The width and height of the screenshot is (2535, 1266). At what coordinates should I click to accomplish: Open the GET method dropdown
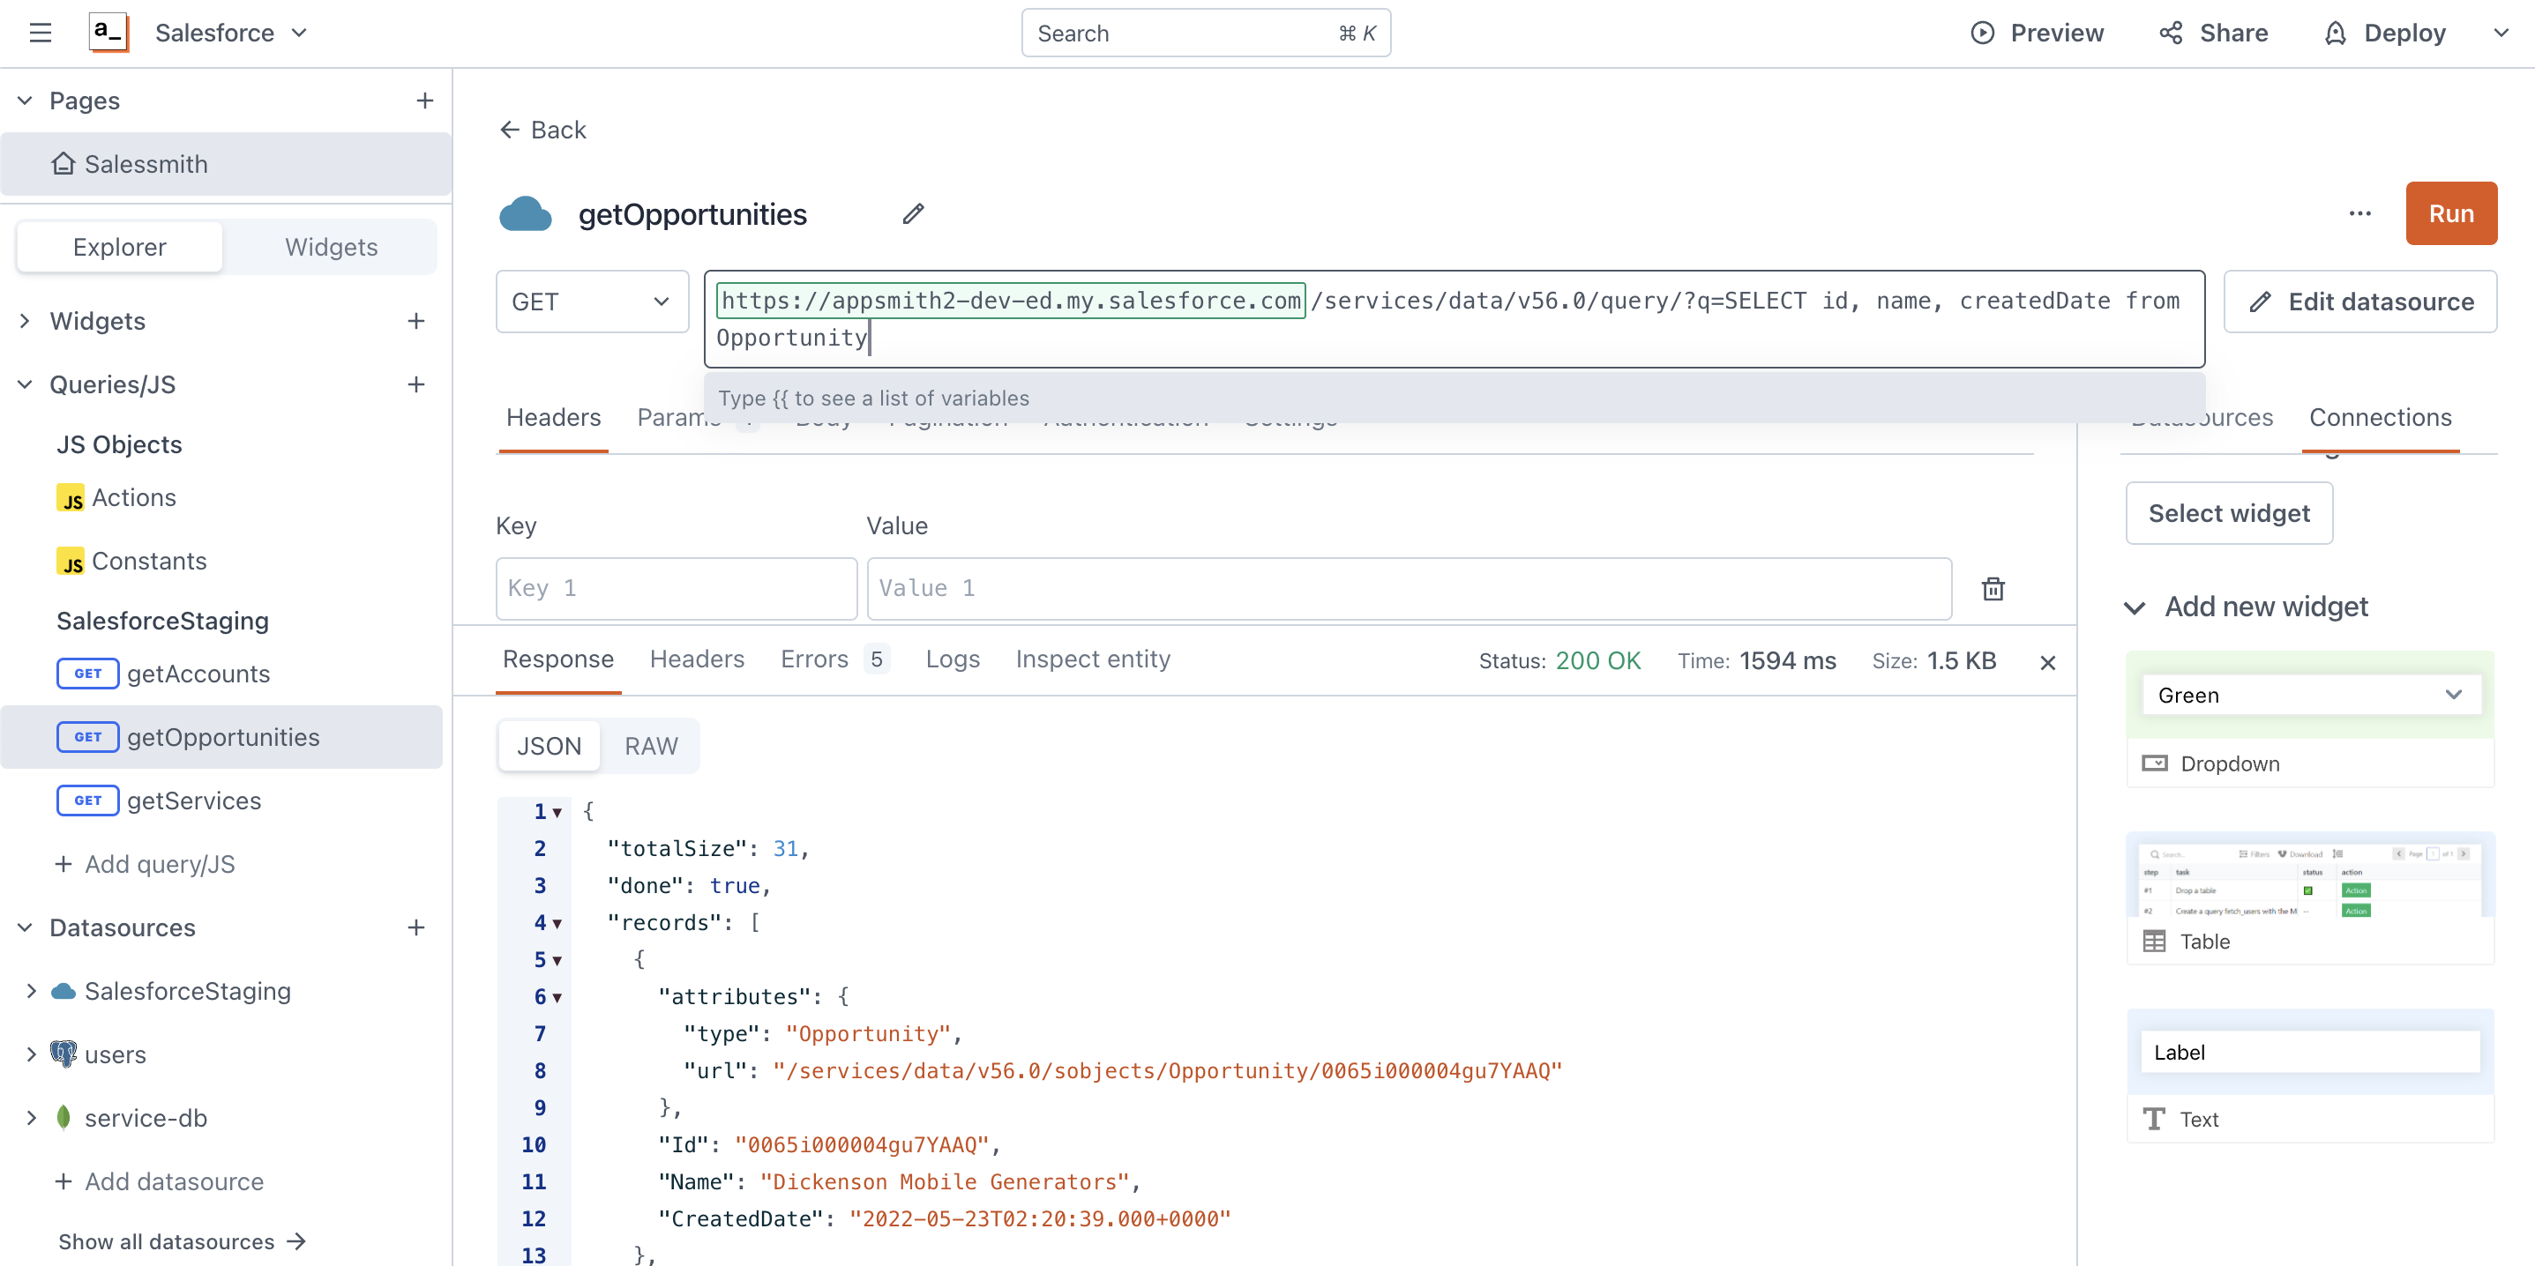(x=590, y=301)
